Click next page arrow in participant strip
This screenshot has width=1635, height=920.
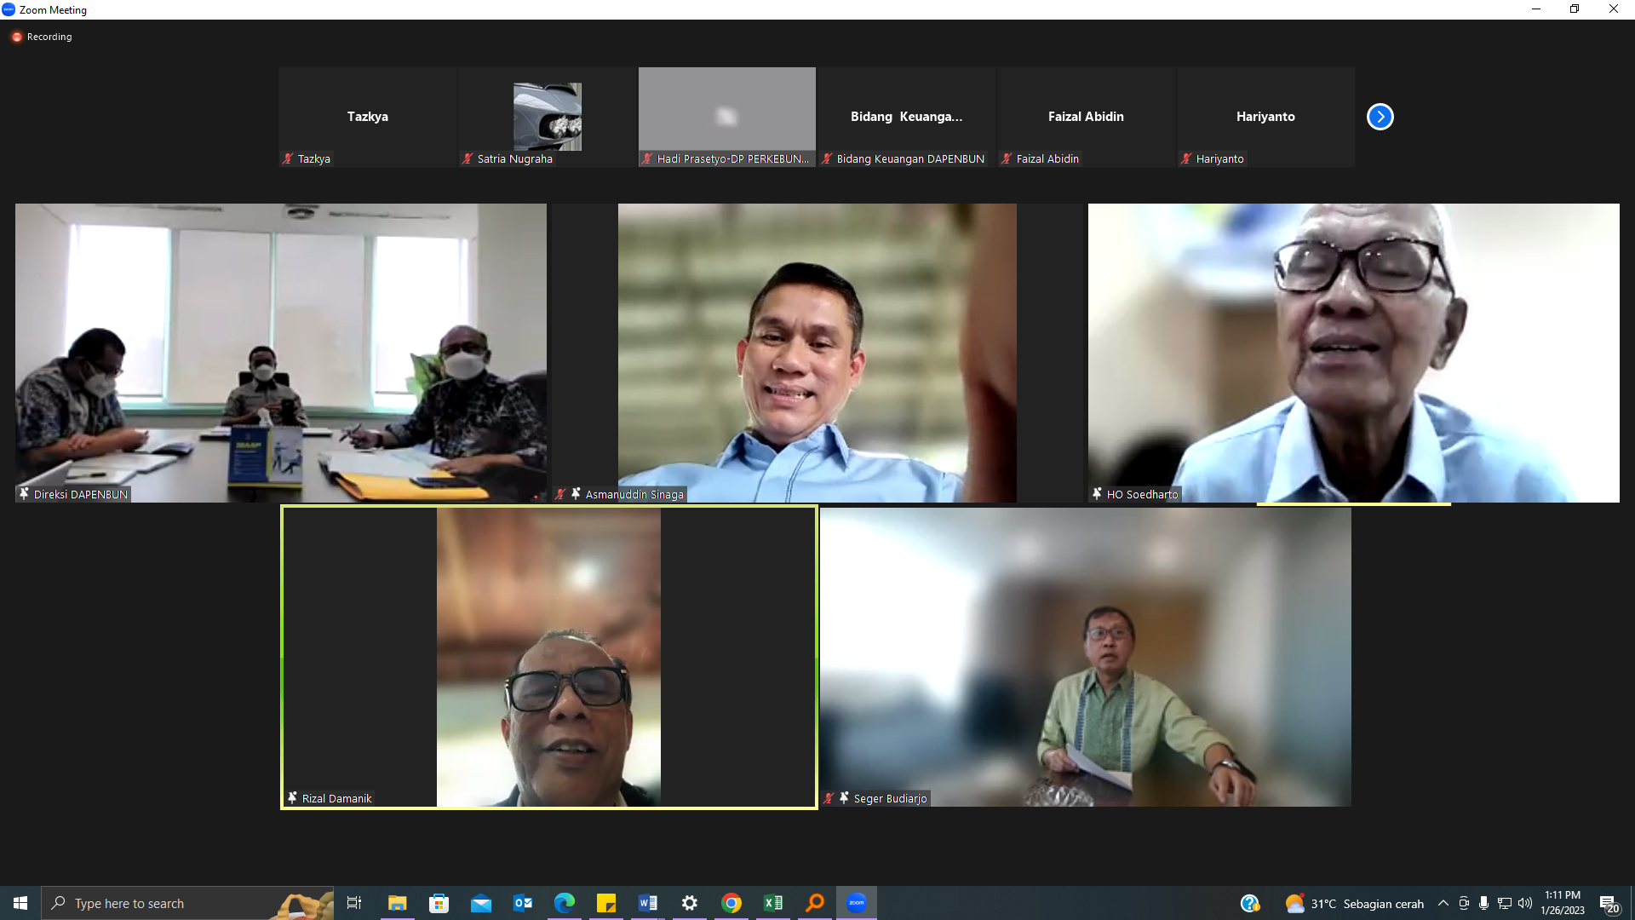(x=1380, y=117)
